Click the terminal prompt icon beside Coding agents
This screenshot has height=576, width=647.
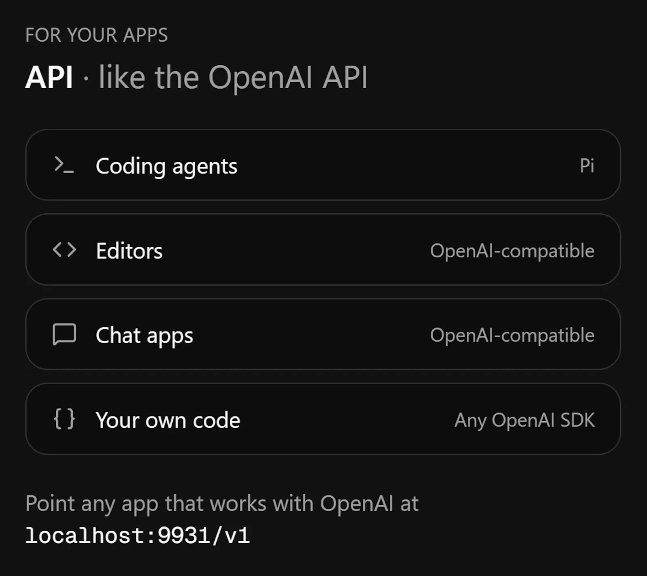pyautogui.click(x=64, y=165)
